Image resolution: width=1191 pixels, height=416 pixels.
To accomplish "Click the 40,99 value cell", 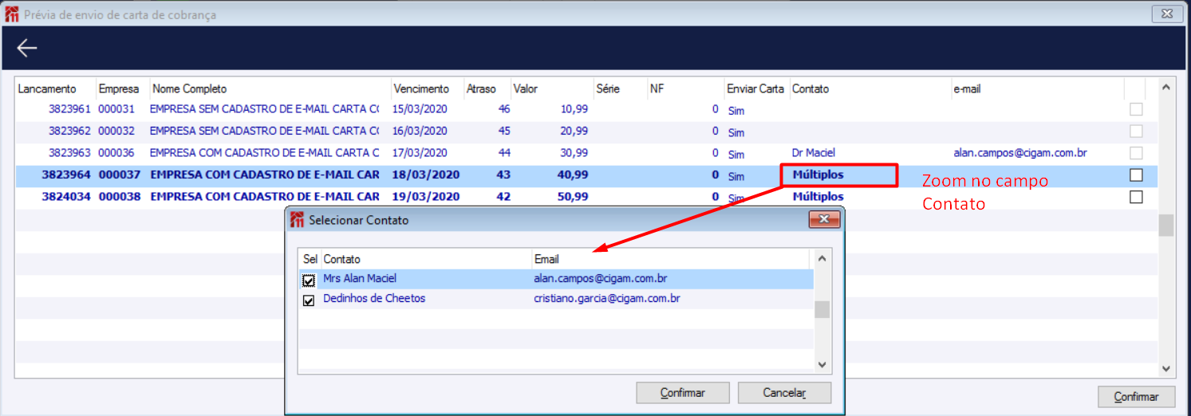I will (573, 175).
